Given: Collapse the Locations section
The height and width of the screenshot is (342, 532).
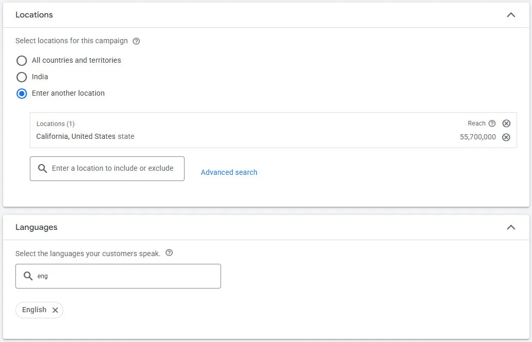Looking at the screenshot, I should coord(511,15).
